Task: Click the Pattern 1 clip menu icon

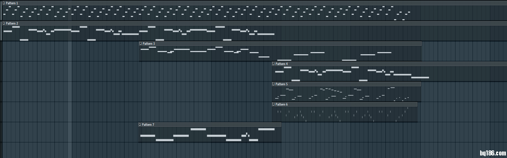Action: pyautogui.click(x=4, y=3)
